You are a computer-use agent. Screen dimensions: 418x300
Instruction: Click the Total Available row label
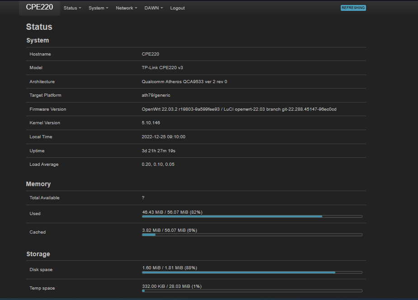pos(45,198)
